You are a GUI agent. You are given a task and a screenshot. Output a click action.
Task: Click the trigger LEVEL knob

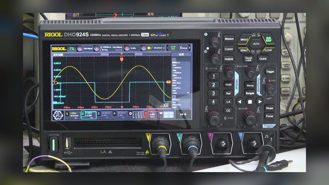[270, 89]
